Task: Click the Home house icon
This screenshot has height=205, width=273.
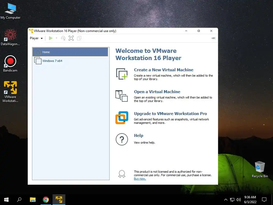Action: 38,52
